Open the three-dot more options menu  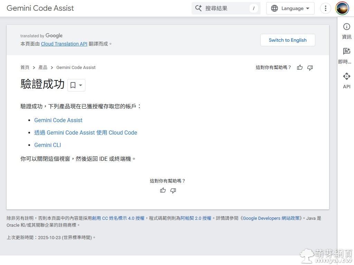pyautogui.click(x=325, y=8)
